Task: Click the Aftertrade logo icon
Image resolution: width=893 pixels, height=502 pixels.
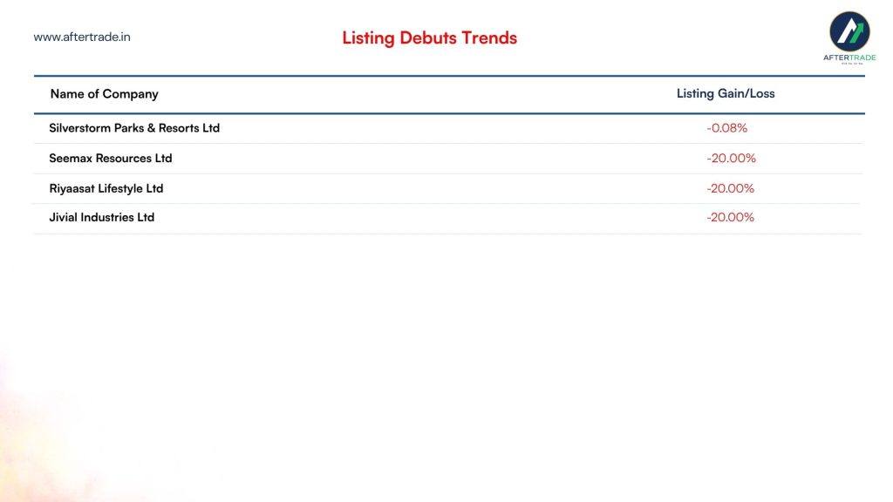Action: (849, 32)
